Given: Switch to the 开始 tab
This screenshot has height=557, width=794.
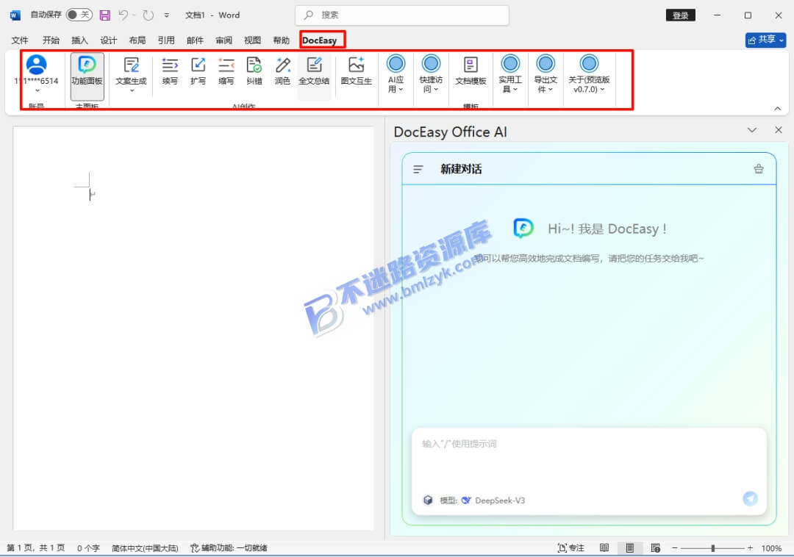Looking at the screenshot, I should (x=51, y=40).
